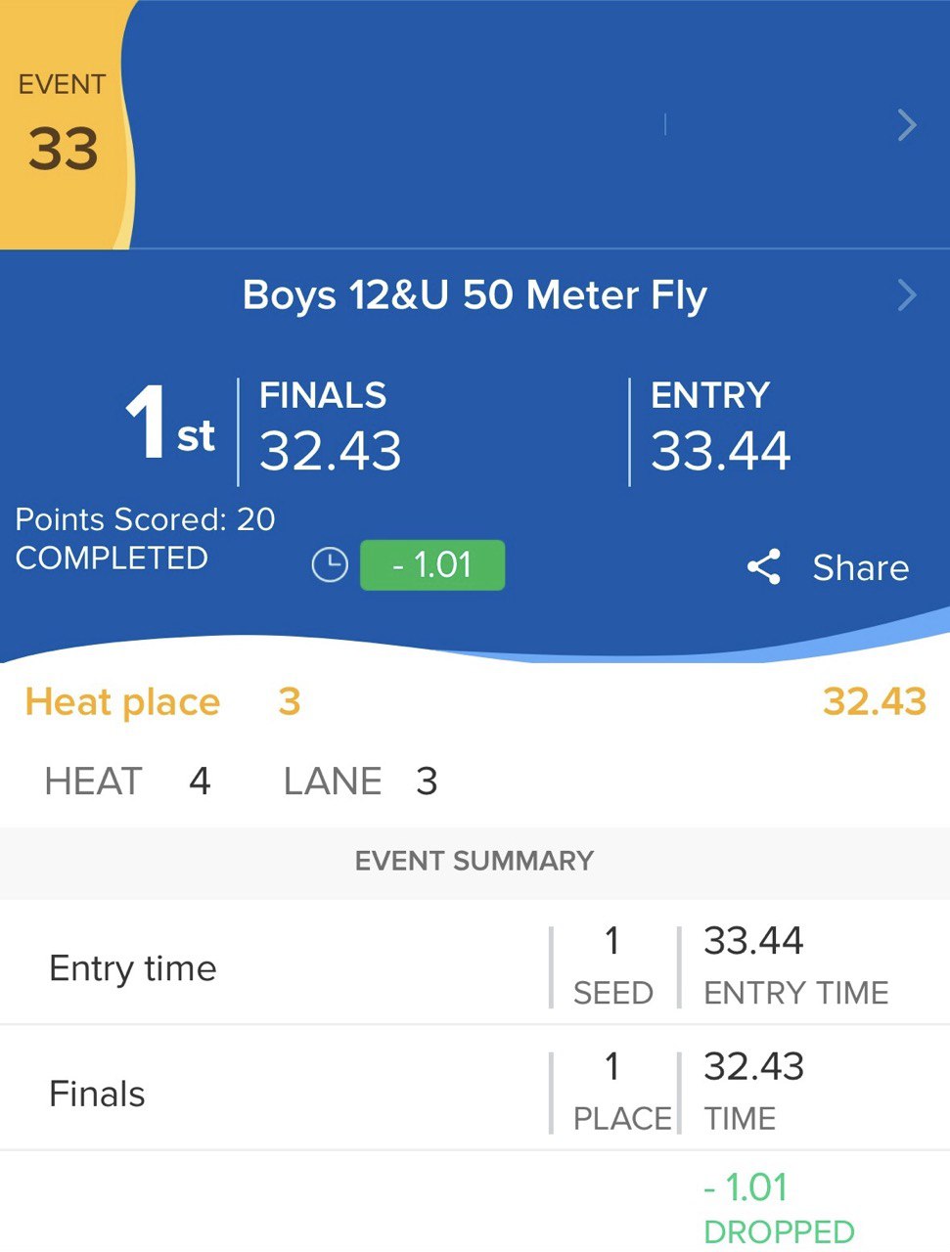Viewport: 950px width, 1252px height.
Task: Expand event details with top chevron arrow
Action: [907, 125]
